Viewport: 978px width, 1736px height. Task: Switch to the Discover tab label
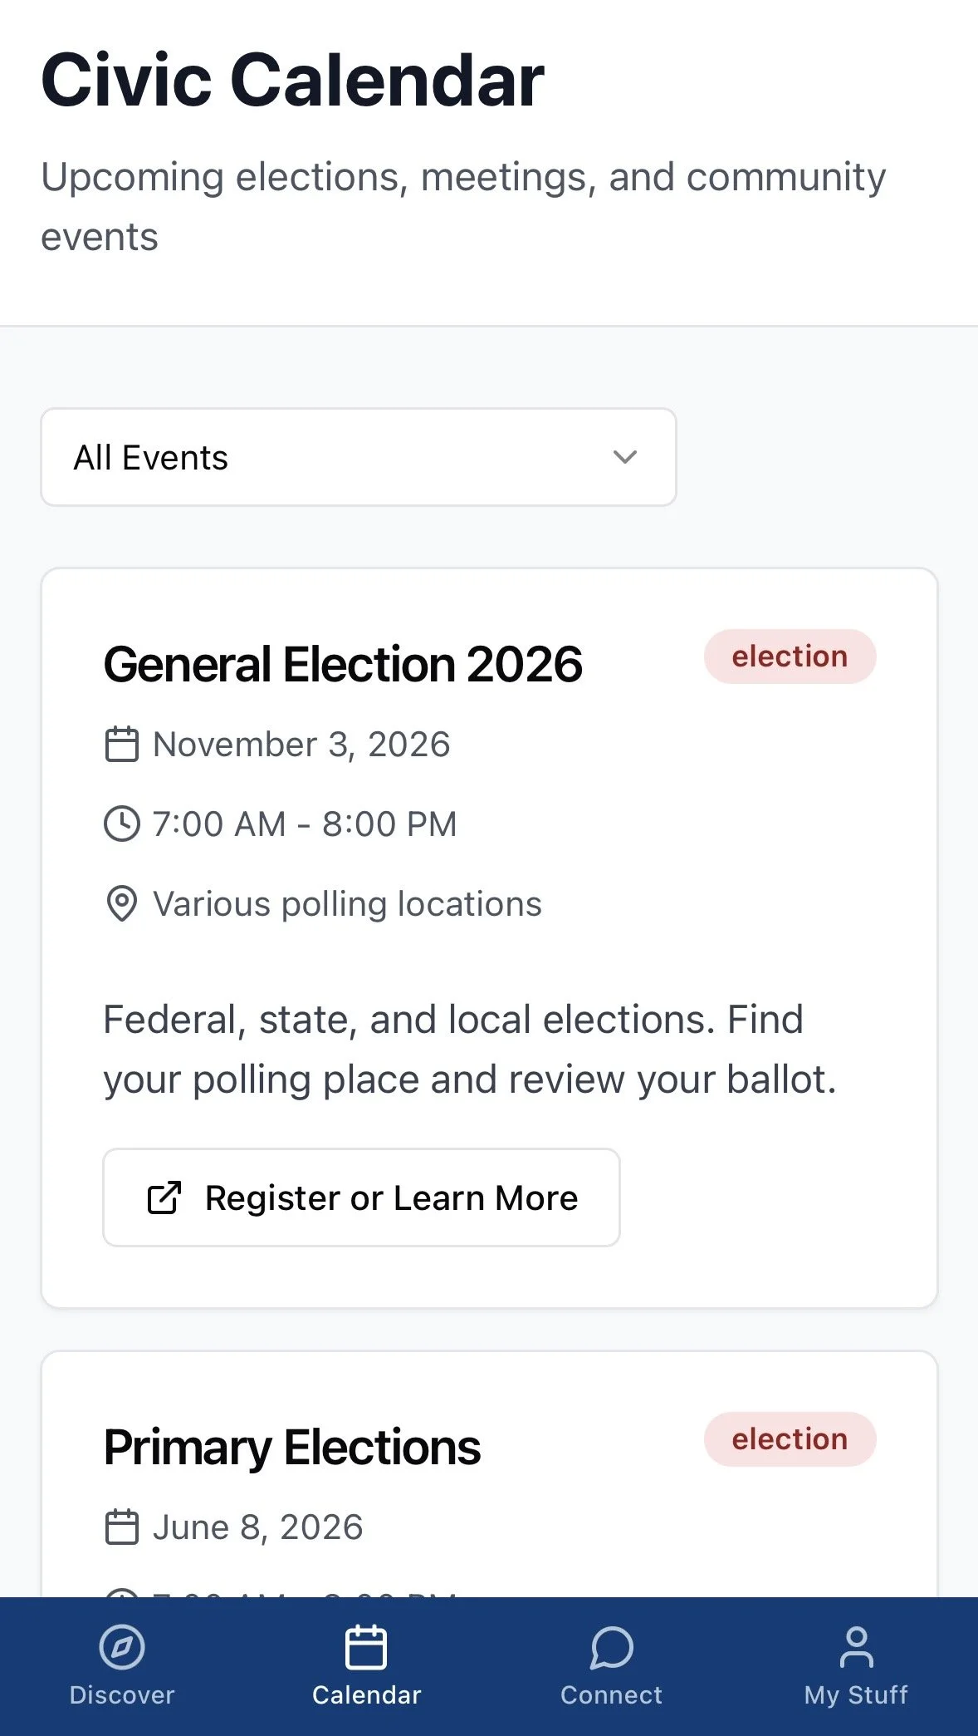(x=122, y=1695)
